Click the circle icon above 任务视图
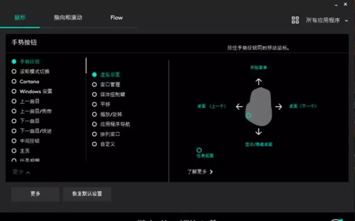This screenshot has height=221, width=355. click(x=199, y=150)
